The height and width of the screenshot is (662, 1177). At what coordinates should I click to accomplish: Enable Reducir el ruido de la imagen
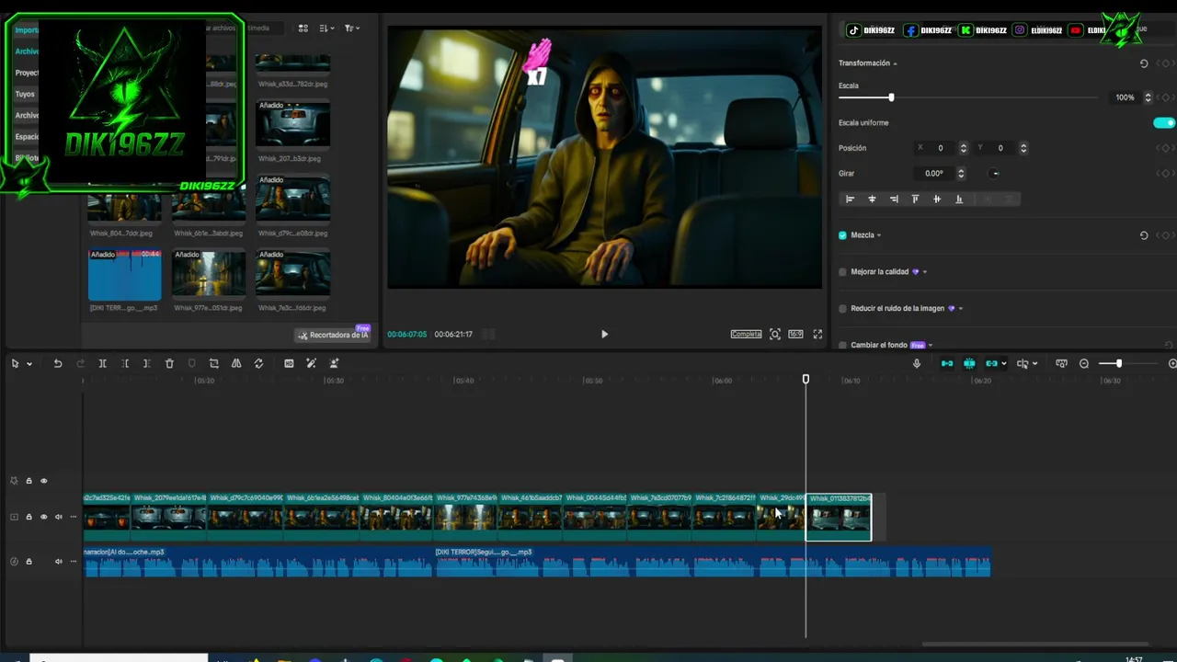(842, 309)
